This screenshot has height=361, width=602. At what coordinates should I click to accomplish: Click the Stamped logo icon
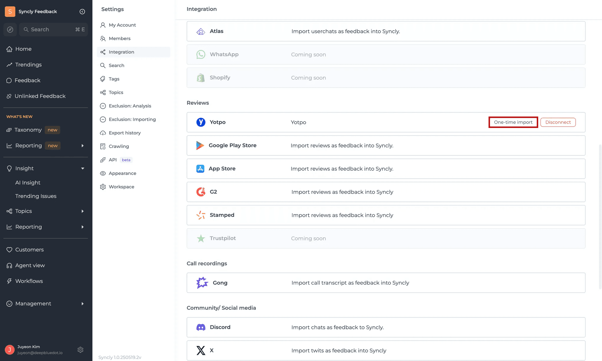201,215
